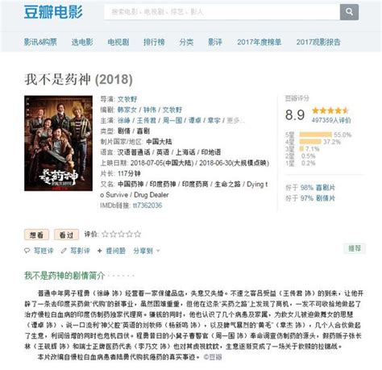Image resolution: width=382 pixels, height=370 pixels.
Task: Mark movie as 看过 (watched)
Action: (x=66, y=235)
